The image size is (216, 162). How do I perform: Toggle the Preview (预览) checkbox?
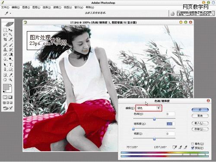pos(193,148)
